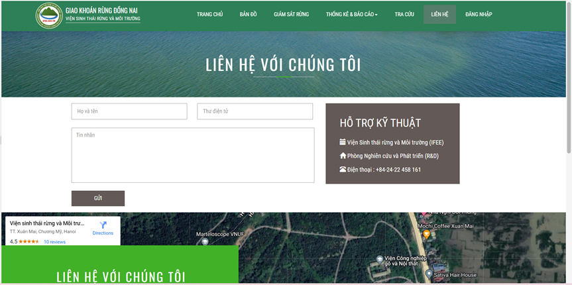Click phone number +84-24-22 458 161
This screenshot has height=285, width=572.
(398, 170)
